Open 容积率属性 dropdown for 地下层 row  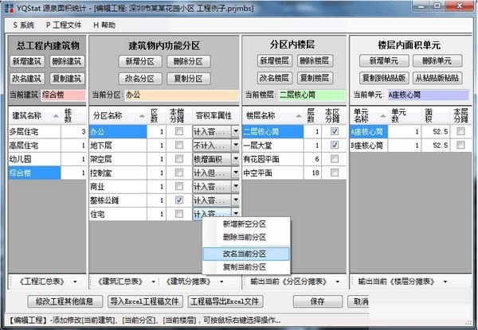click(x=235, y=145)
